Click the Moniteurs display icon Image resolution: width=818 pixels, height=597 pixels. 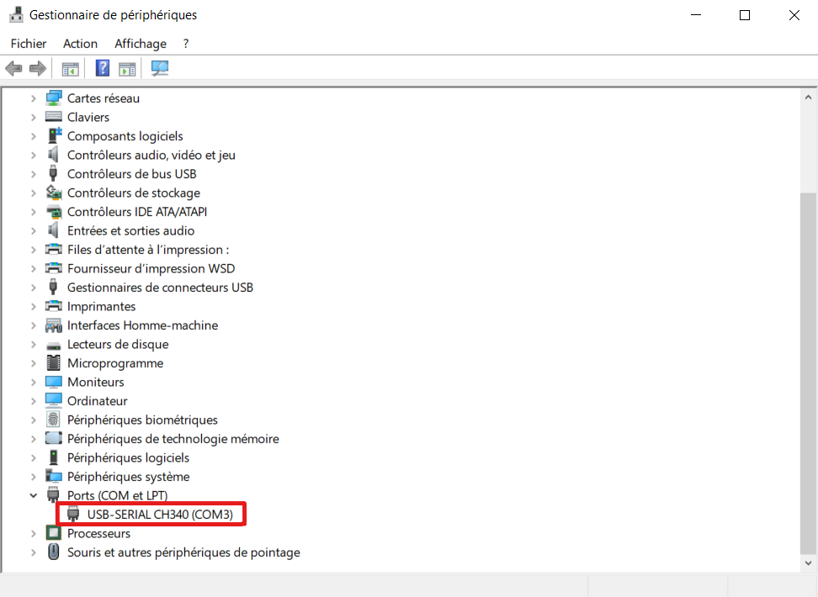point(54,383)
